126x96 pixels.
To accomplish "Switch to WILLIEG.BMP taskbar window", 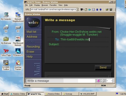I will pos(88,94).
